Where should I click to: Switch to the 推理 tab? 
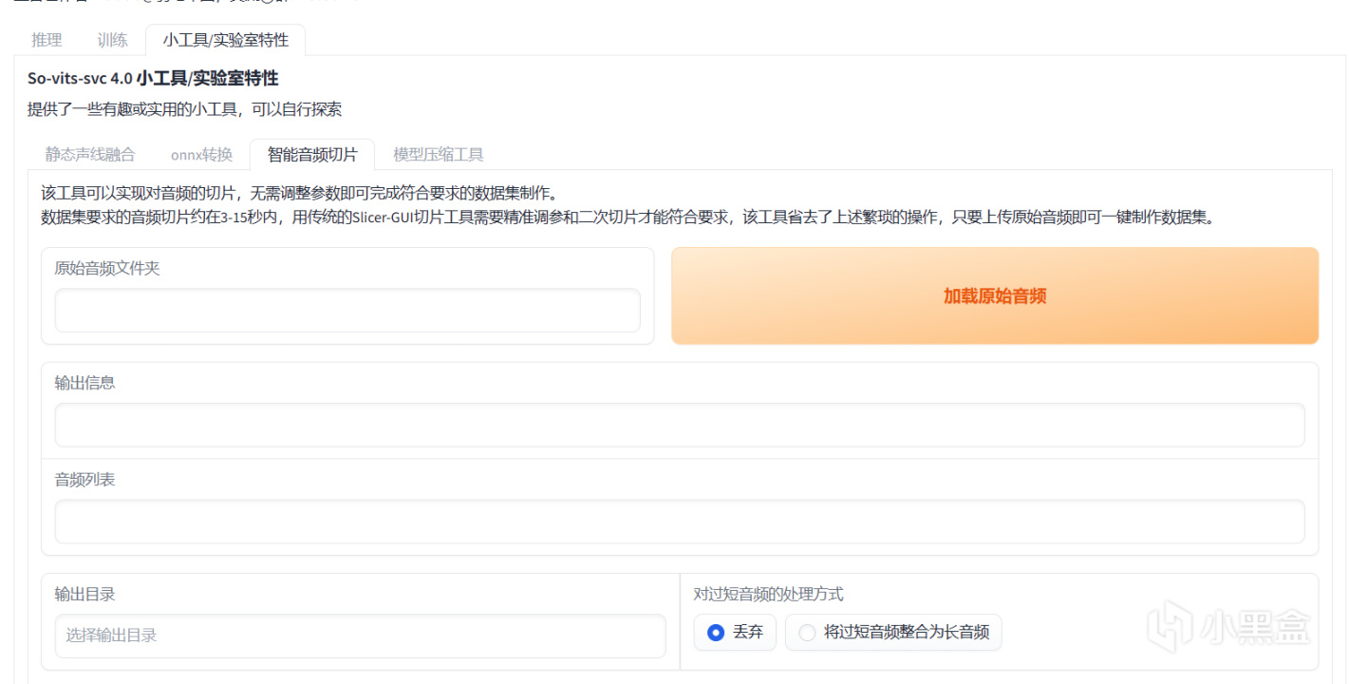(47, 40)
